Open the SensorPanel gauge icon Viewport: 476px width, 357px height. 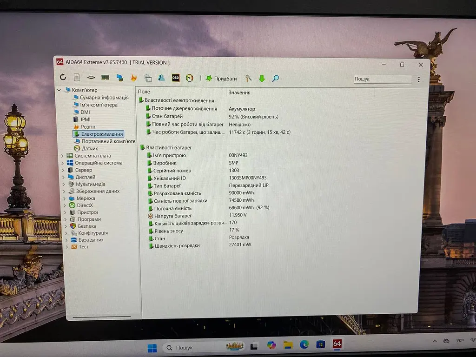click(x=190, y=78)
